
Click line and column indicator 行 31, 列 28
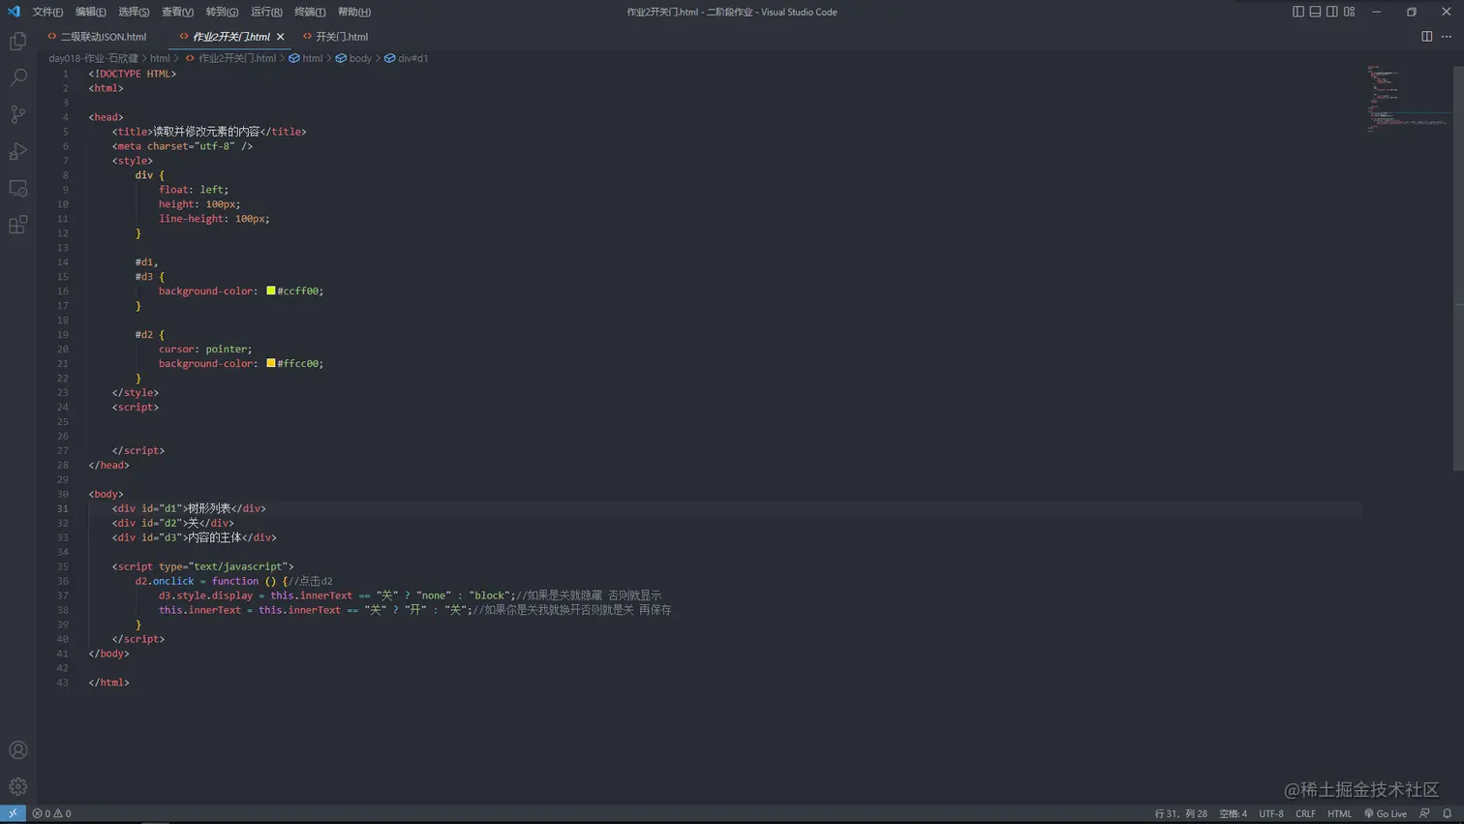pyautogui.click(x=1181, y=813)
